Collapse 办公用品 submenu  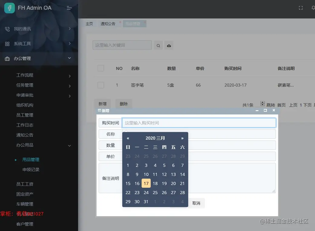[70, 146]
